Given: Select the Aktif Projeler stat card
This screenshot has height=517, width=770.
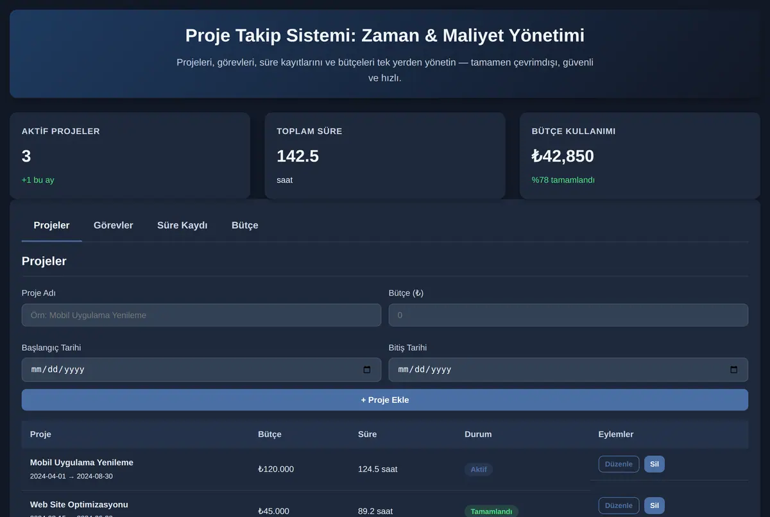Looking at the screenshot, I should coord(130,156).
